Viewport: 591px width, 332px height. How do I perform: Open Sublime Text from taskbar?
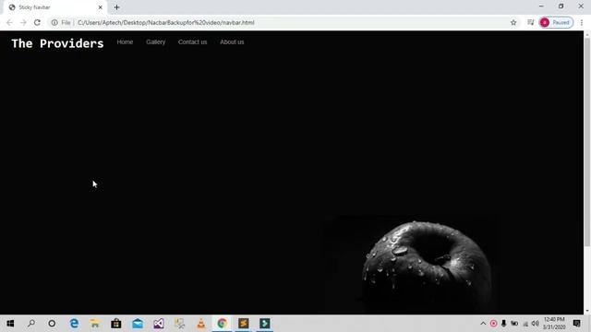(x=244, y=324)
